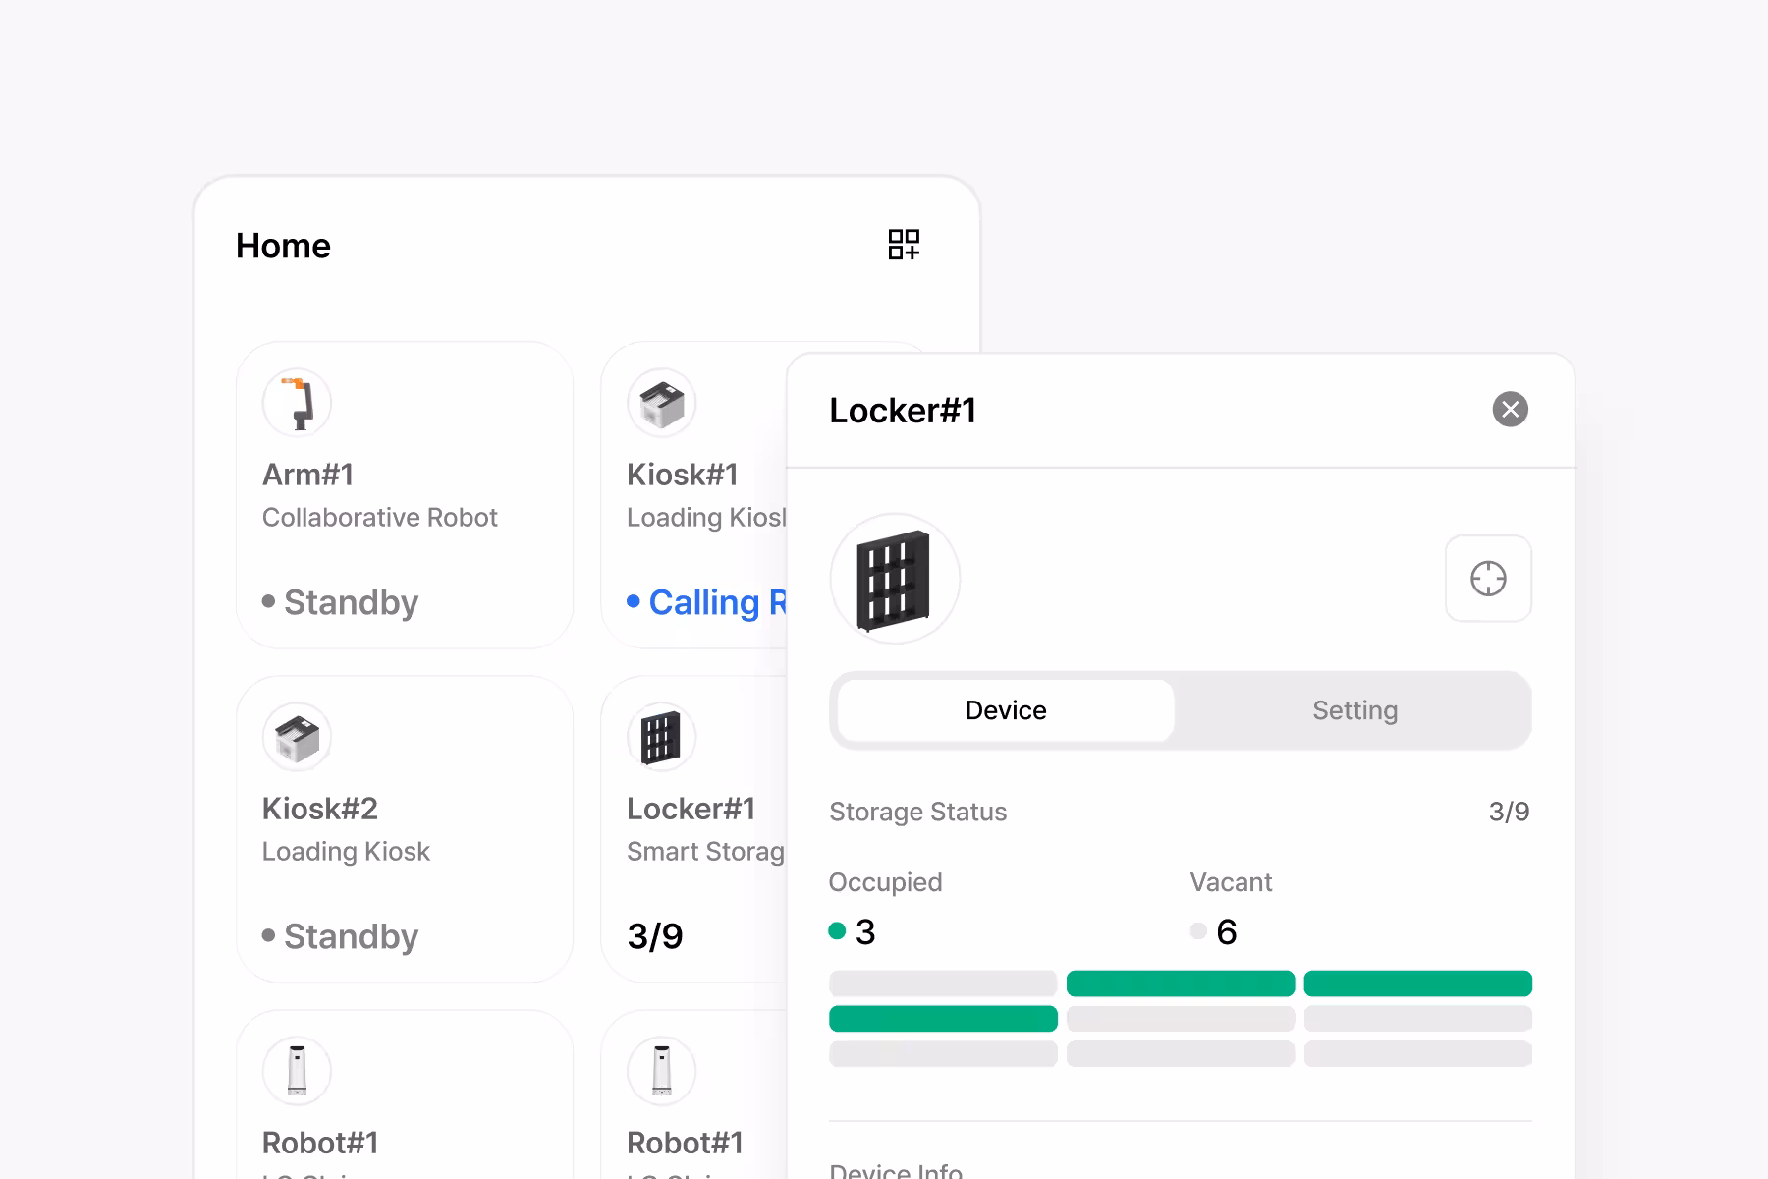Click the first row middle occupied slot
This screenshot has height=1179, width=1768.
1180,983
